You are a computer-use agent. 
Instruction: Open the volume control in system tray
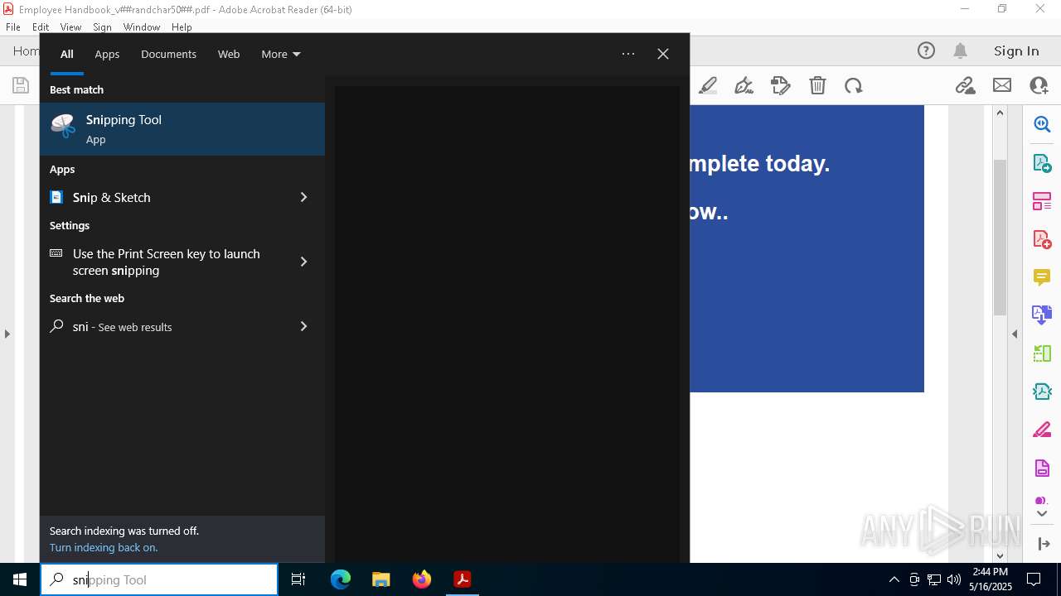point(954,579)
